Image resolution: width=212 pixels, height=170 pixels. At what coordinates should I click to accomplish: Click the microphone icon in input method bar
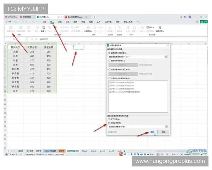click(132, 154)
